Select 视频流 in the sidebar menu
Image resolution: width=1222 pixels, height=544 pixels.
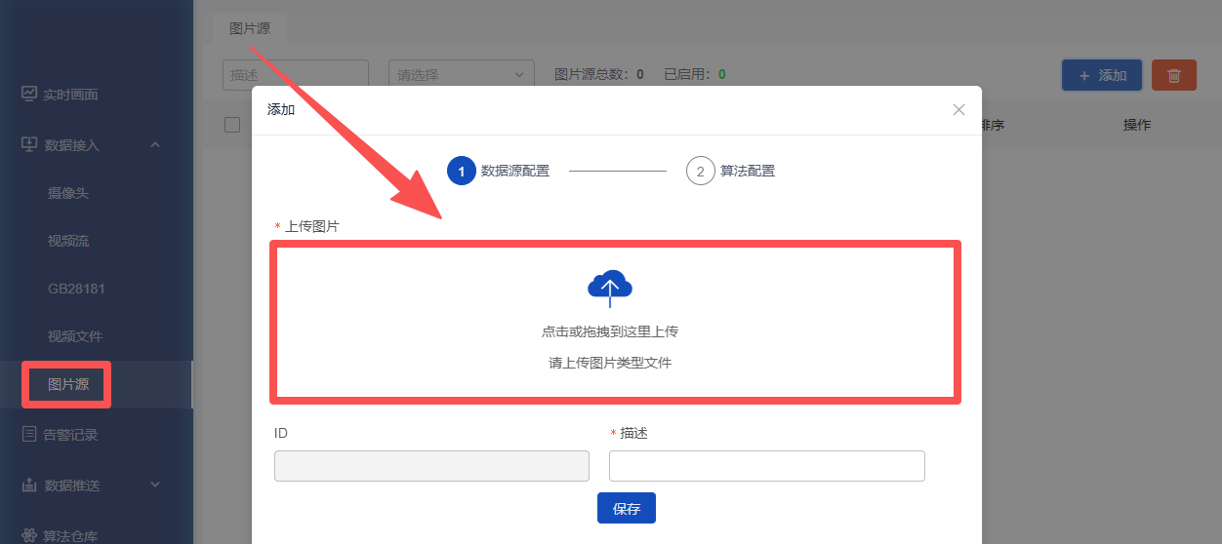(x=68, y=241)
